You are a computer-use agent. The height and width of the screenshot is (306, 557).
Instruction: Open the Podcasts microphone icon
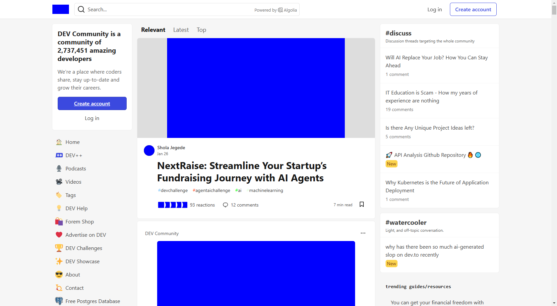[59, 168]
